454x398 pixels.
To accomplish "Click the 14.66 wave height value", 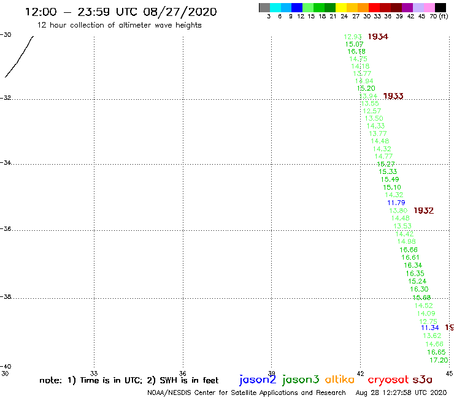I will 434,344.
